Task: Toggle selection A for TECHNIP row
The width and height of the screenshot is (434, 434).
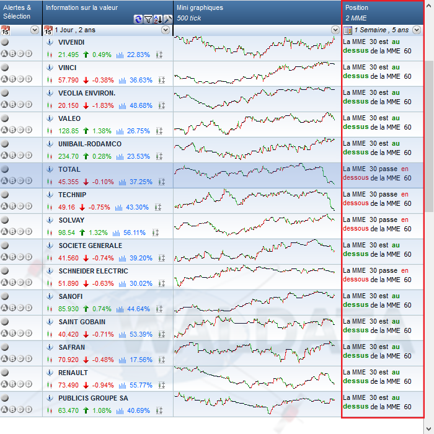Action: click(x=4, y=206)
